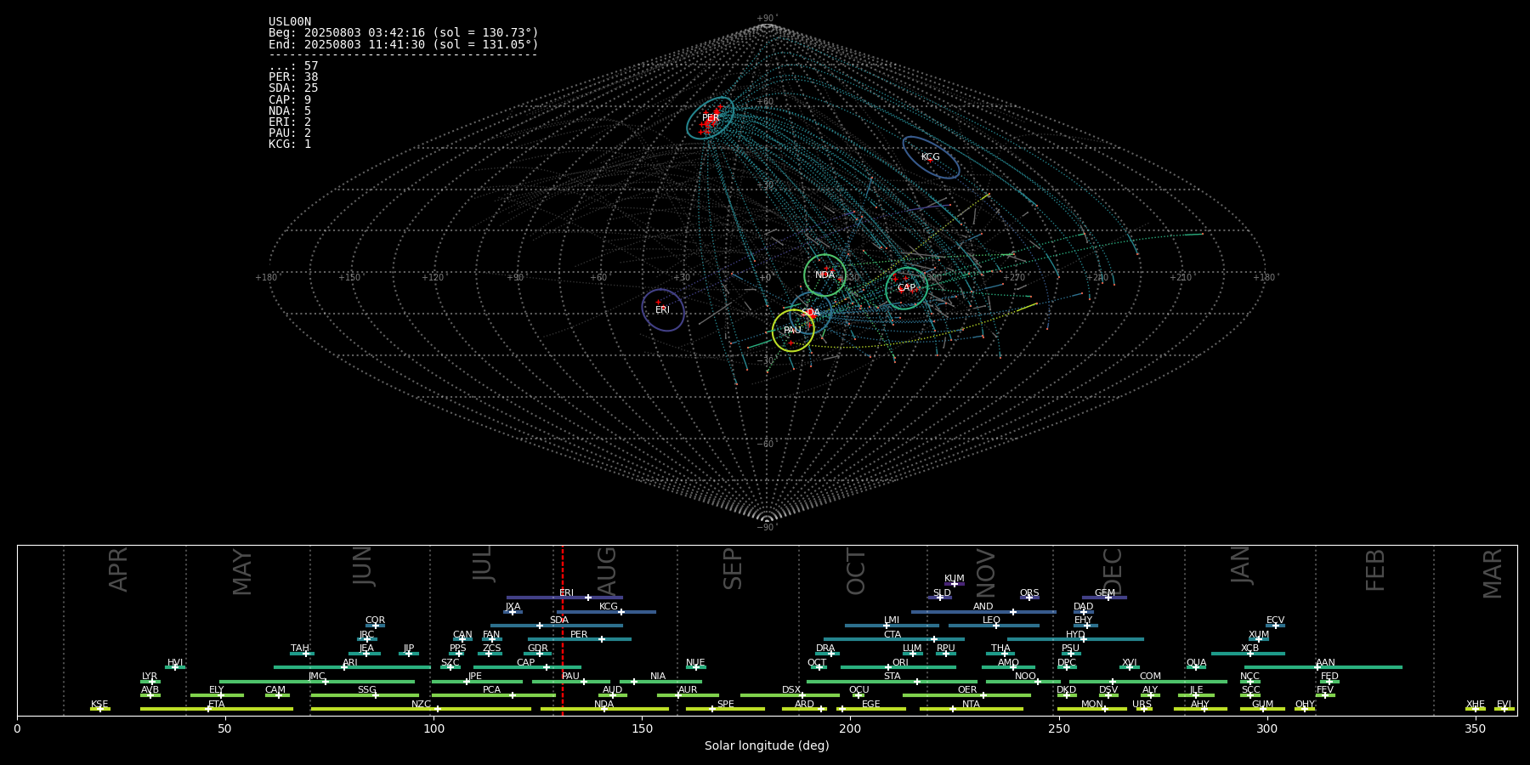Click the ORI shower bar in timeline

(898, 667)
